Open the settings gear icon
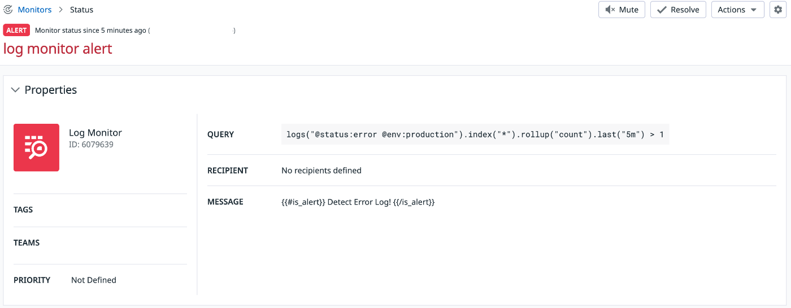 [x=779, y=10]
